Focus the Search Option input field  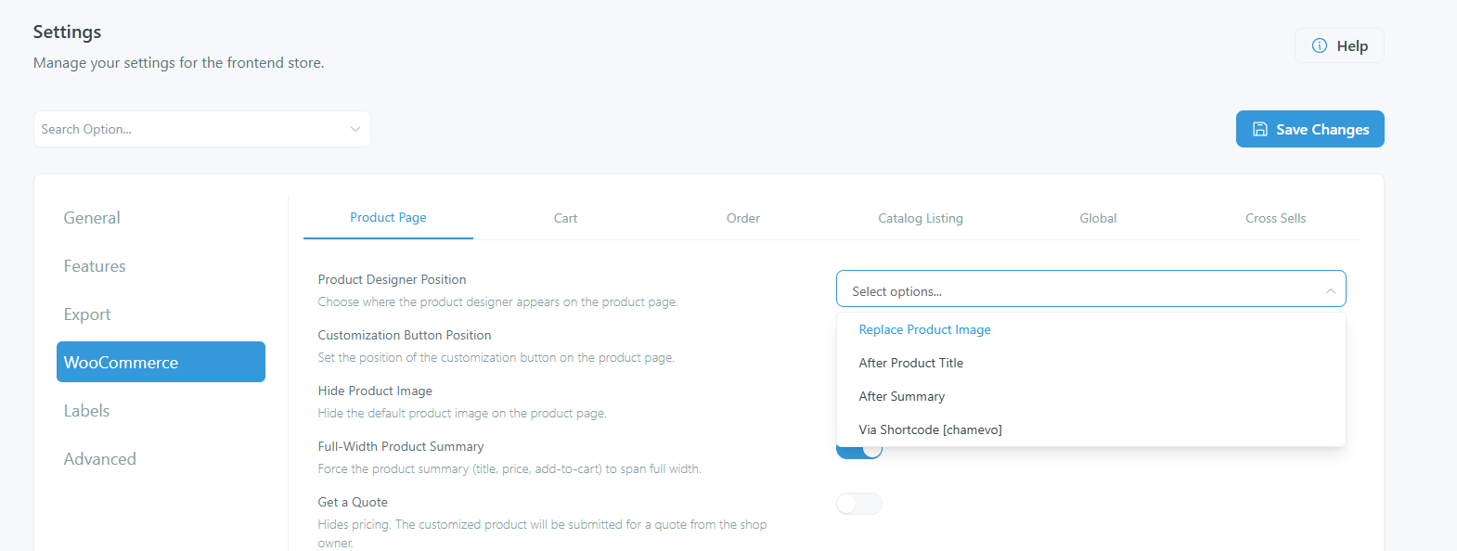(x=201, y=129)
